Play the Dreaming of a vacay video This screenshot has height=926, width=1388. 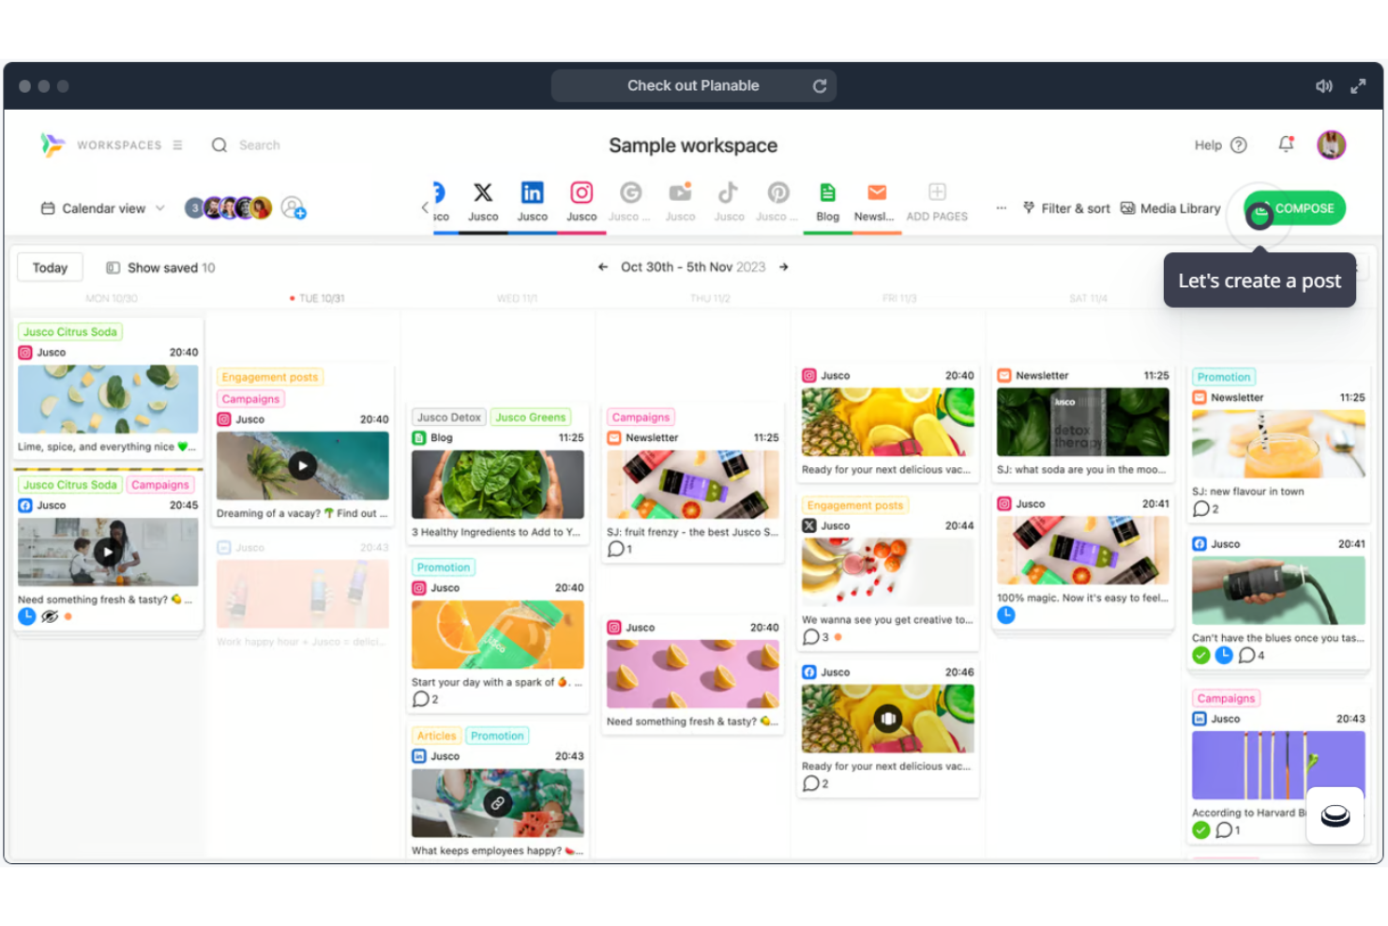click(302, 465)
